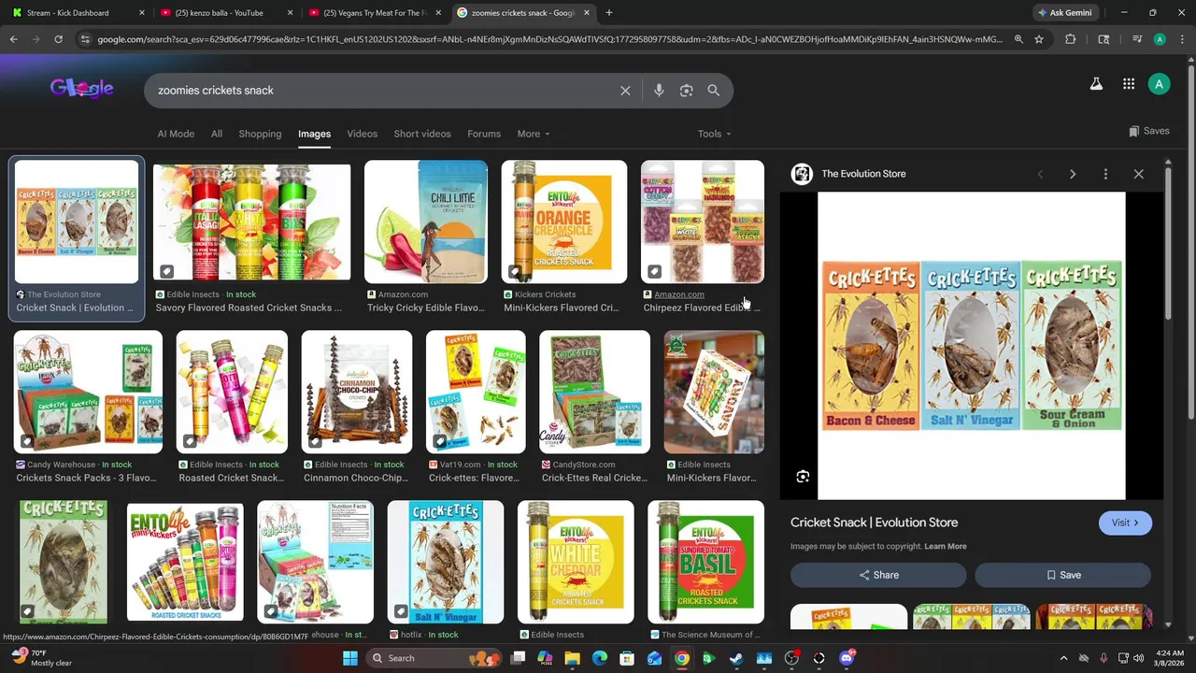The height and width of the screenshot is (673, 1196).
Task: Click the browser address bar URL
Action: pyautogui.click(x=549, y=39)
